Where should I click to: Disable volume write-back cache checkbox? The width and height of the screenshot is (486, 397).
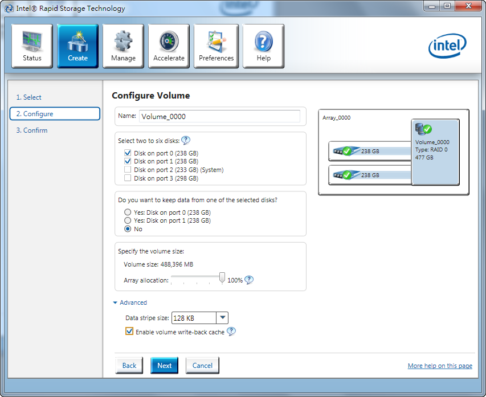pos(129,331)
